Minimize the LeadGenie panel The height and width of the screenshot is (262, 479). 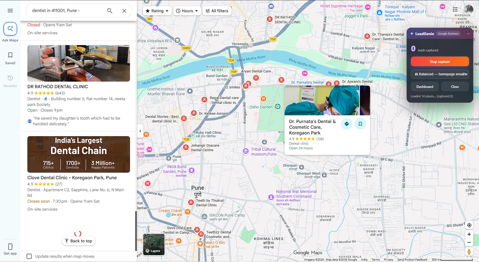(x=468, y=34)
